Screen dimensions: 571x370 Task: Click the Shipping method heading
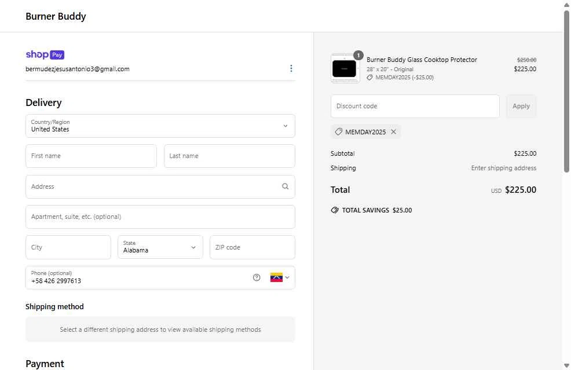pos(54,307)
